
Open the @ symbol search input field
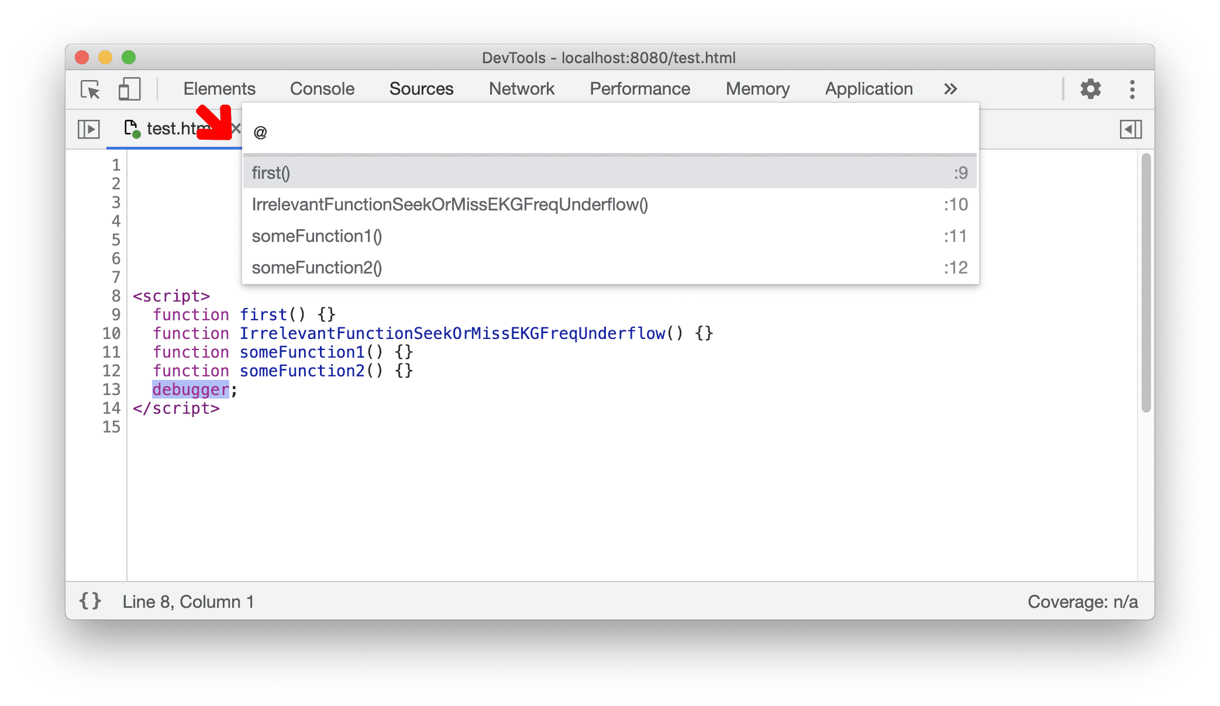click(x=609, y=129)
